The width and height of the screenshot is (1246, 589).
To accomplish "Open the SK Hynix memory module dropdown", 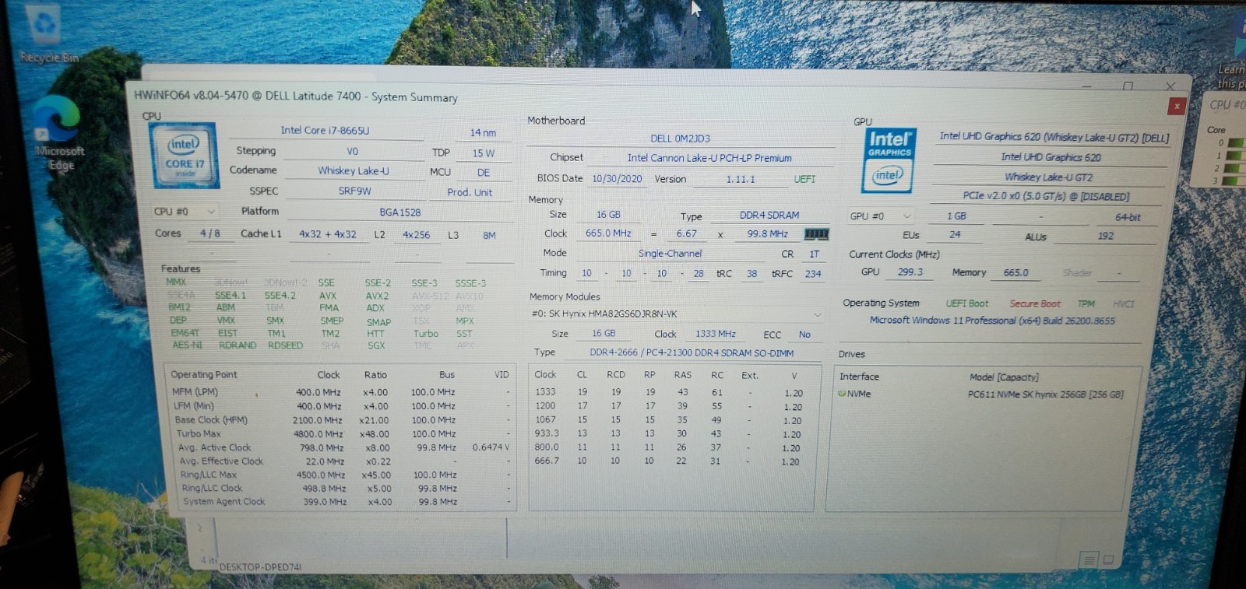I will pyautogui.click(x=676, y=314).
